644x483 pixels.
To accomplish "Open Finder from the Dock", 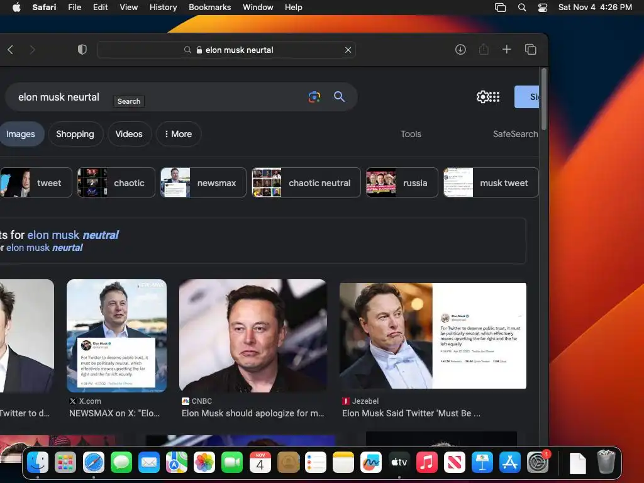I will [x=38, y=462].
